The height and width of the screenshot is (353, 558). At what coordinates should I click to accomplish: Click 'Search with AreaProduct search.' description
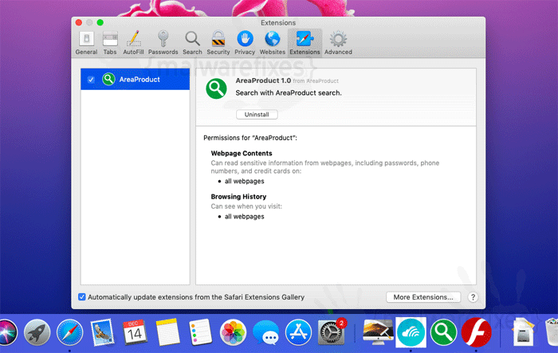point(289,93)
